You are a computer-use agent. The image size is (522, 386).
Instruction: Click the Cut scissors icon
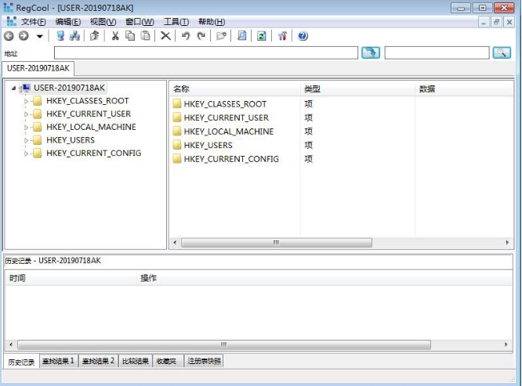pos(115,36)
